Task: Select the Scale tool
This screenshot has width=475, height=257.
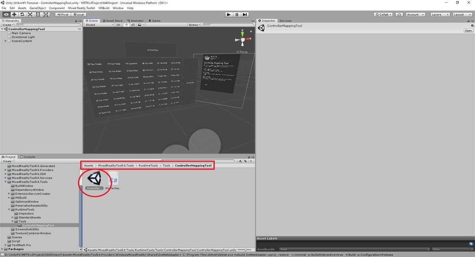Action: click(x=30, y=15)
